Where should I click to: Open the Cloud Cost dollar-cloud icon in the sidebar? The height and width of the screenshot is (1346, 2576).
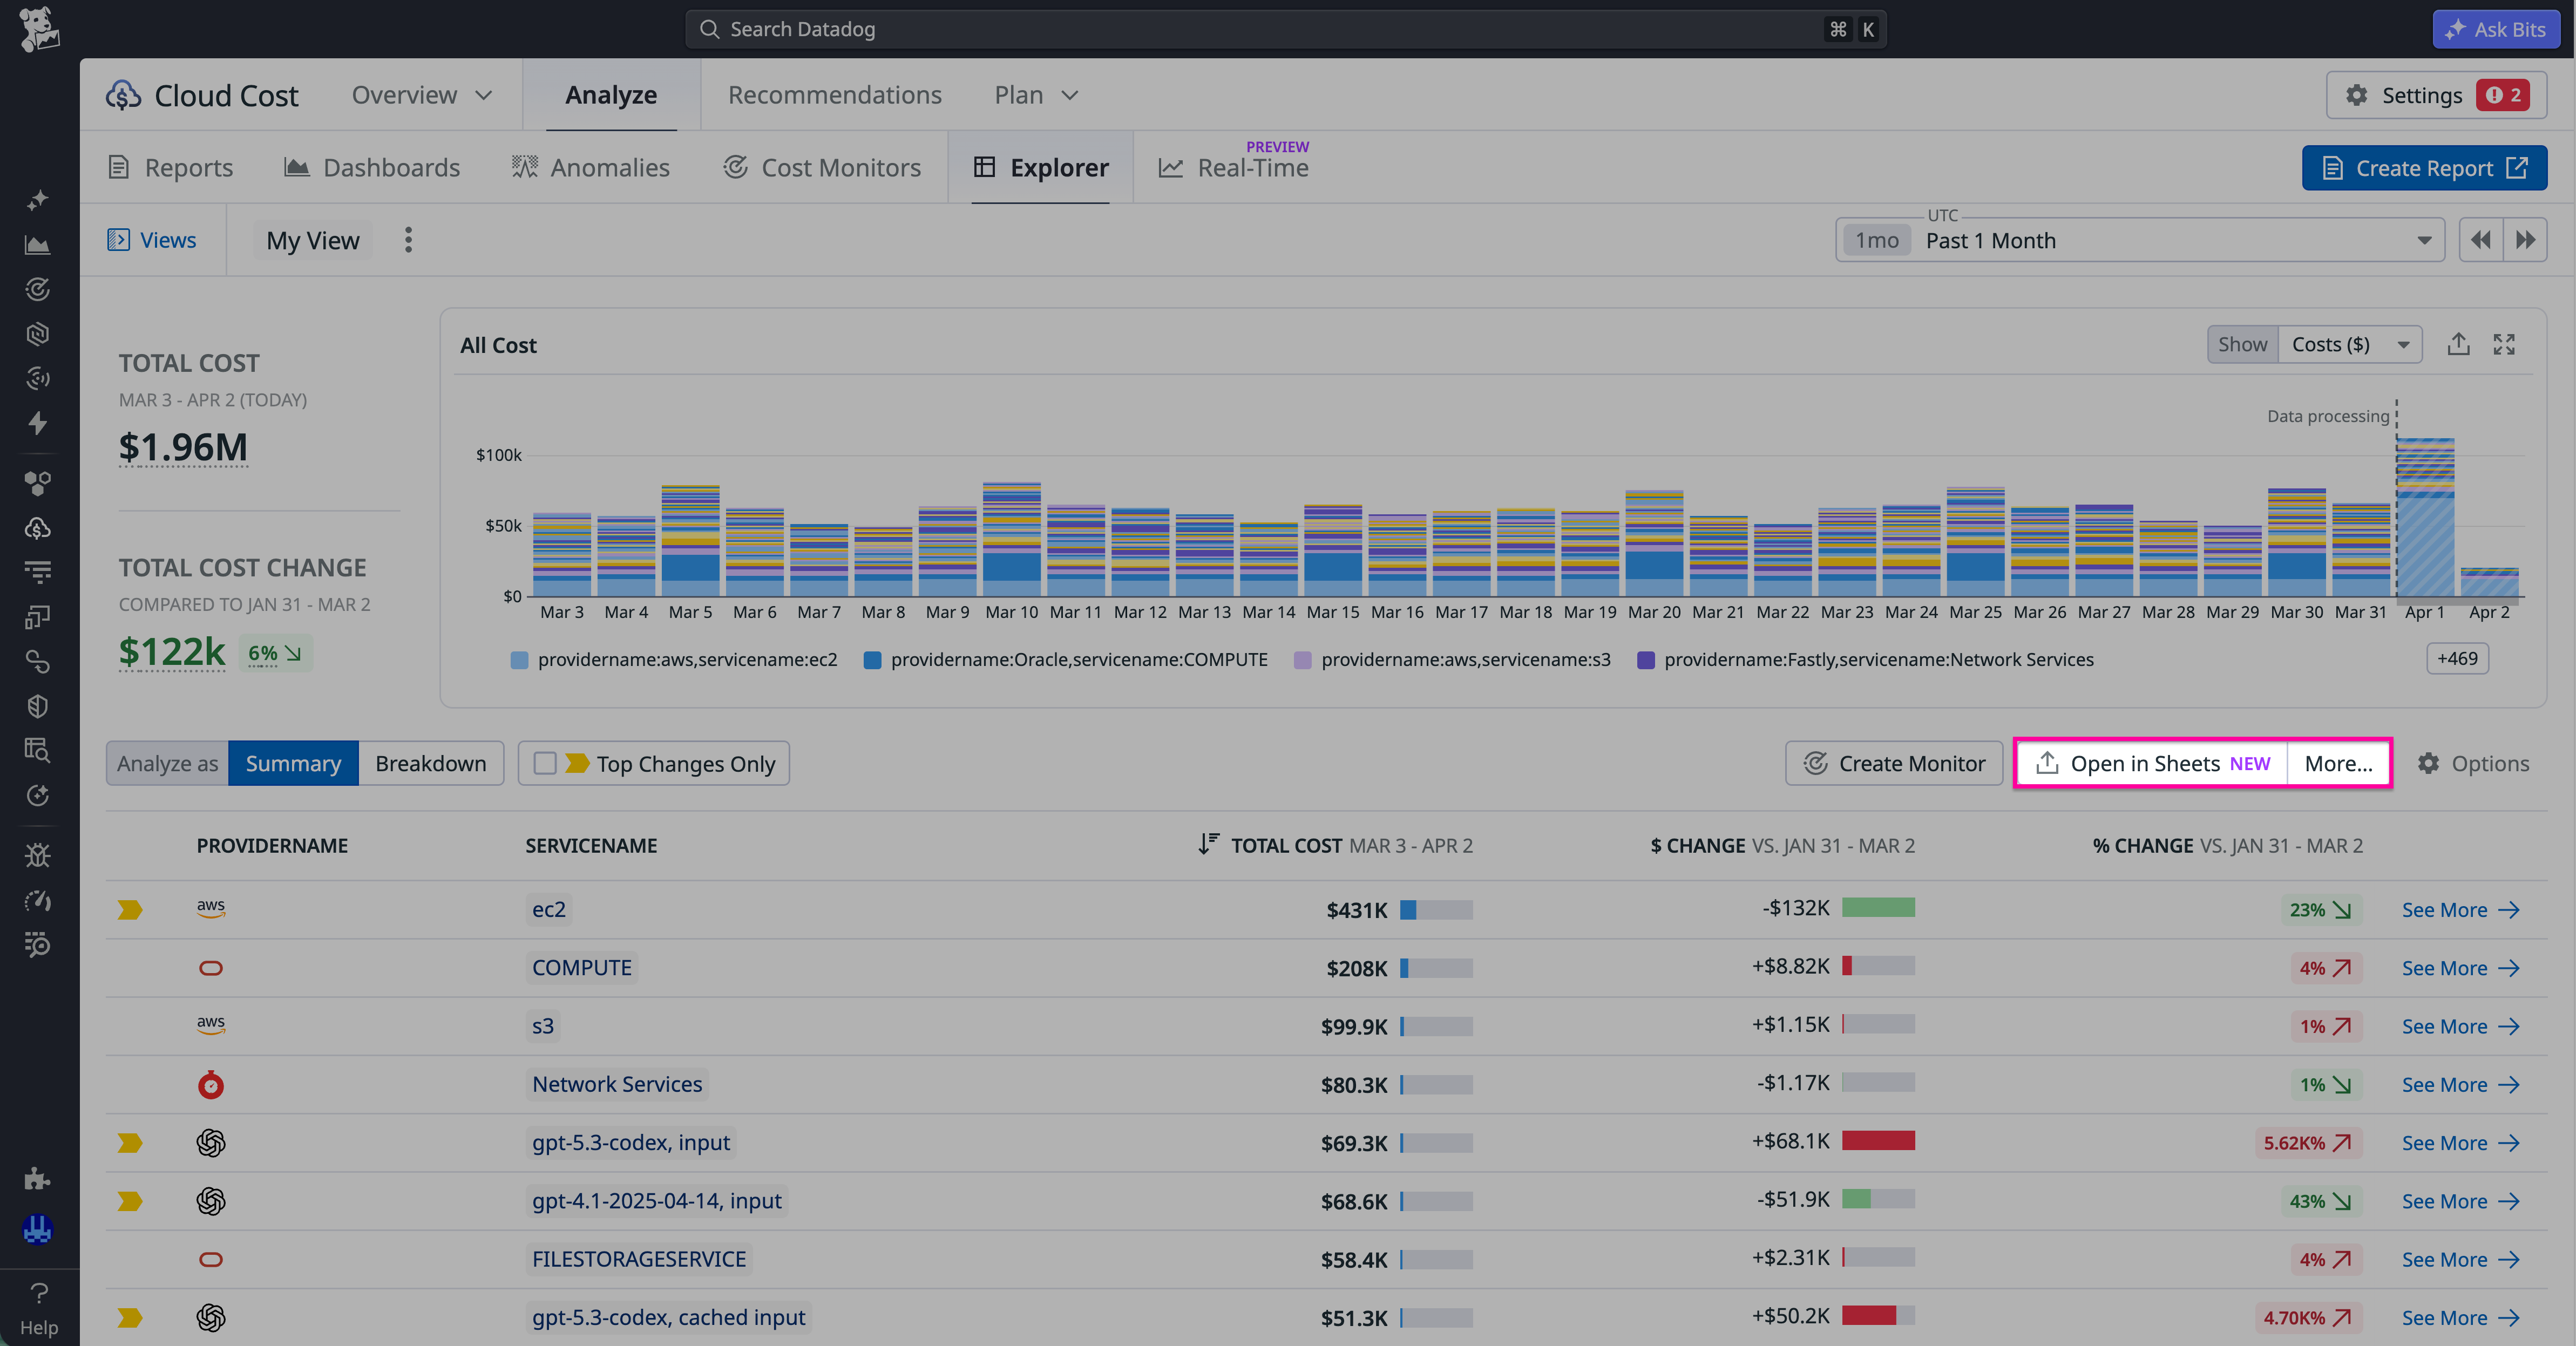pyautogui.click(x=38, y=527)
